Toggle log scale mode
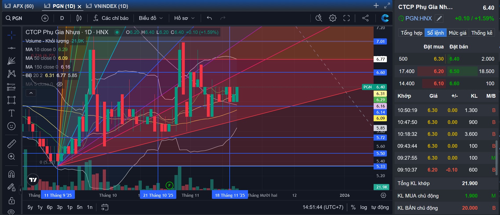Image resolution: width=500 pixels, height=215 pixels. click(x=364, y=207)
